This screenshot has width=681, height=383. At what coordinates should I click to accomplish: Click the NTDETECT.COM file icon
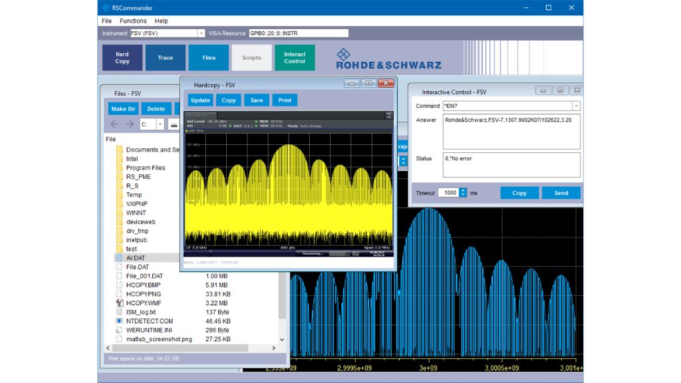120,321
